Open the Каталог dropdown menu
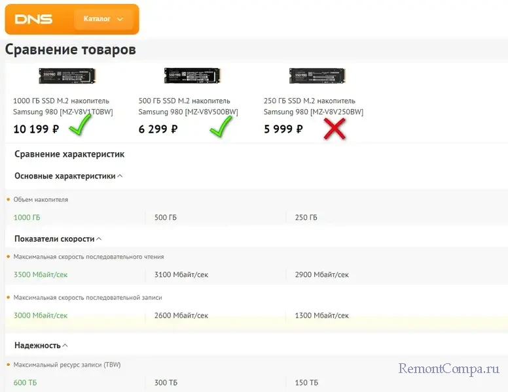The width and height of the screenshot is (508, 392). [103, 20]
